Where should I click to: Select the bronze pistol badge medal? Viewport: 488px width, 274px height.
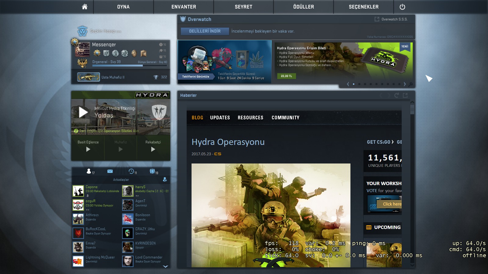(144, 53)
